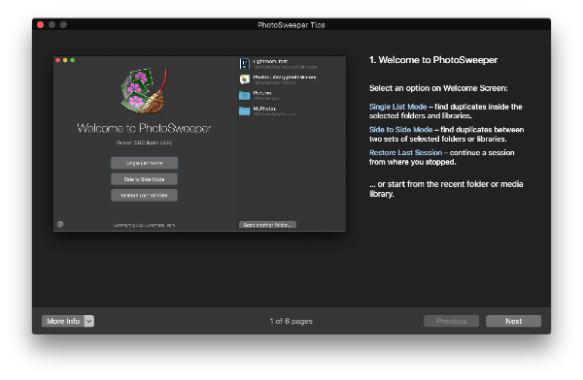583x380 pixels.
Task: Click the green zoom dot in preview
Action: point(73,60)
